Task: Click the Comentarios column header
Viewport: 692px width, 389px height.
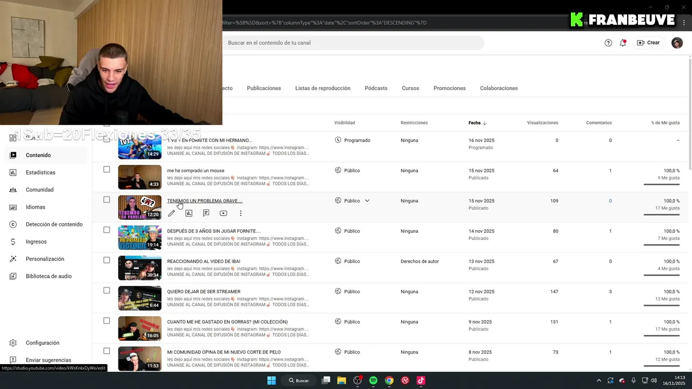Action: click(599, 123)
